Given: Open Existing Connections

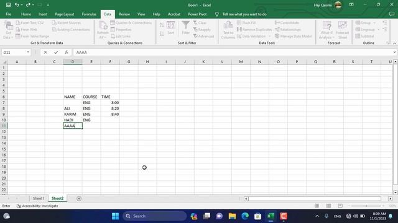Looking at the screenshot, I should coord(71,30).
